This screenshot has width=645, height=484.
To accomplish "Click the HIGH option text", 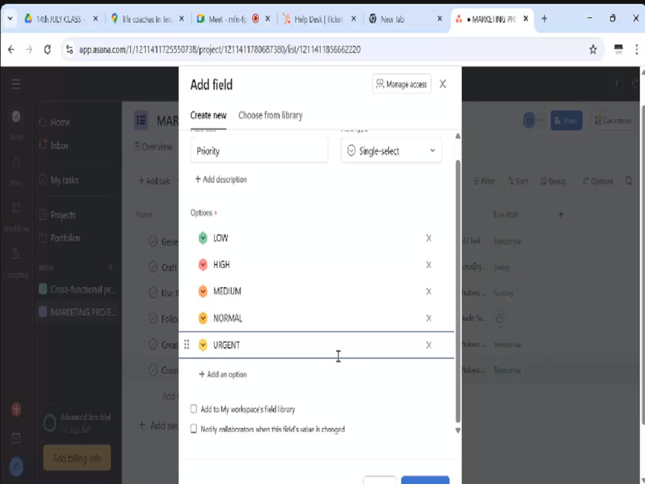I will coord(221,265).
